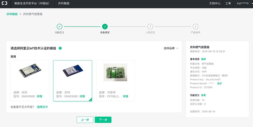Select the EMW3080 module image
Image resolution: width=253 pixels, height=127 pixels.
coord(73,71)
